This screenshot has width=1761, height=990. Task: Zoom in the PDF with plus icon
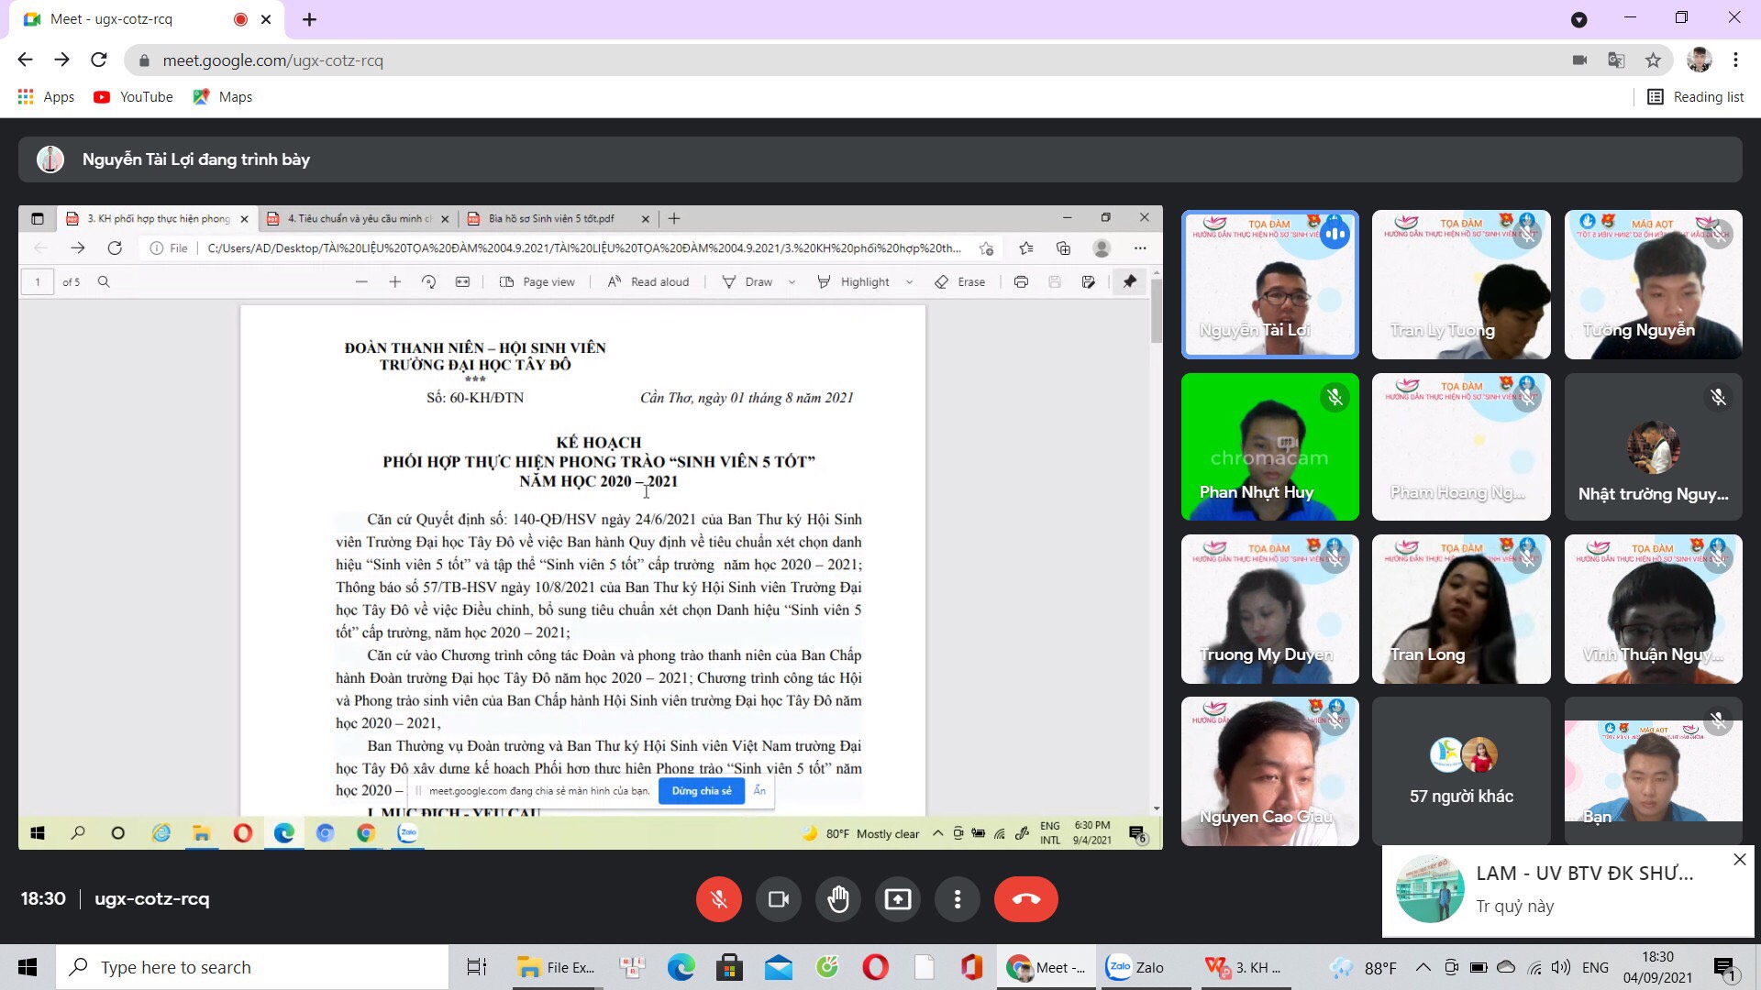click(x=394, y=282)
